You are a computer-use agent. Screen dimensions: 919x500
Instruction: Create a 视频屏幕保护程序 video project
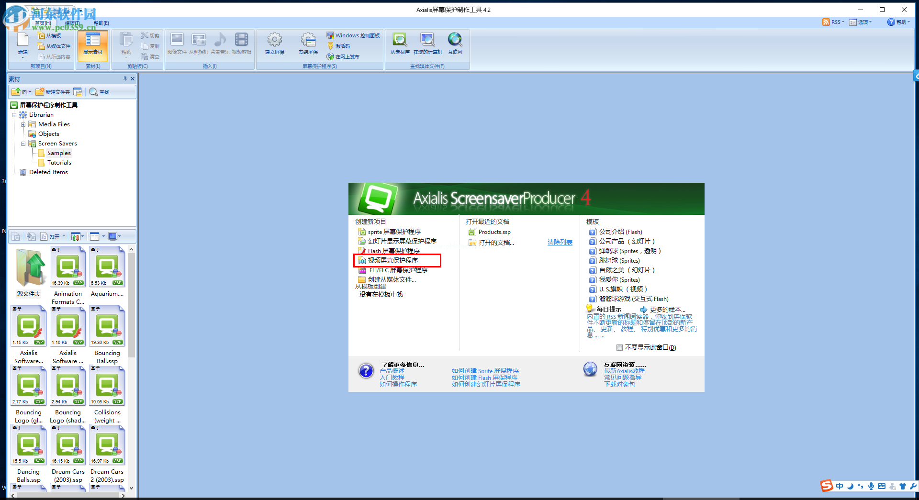pos(392,260)
